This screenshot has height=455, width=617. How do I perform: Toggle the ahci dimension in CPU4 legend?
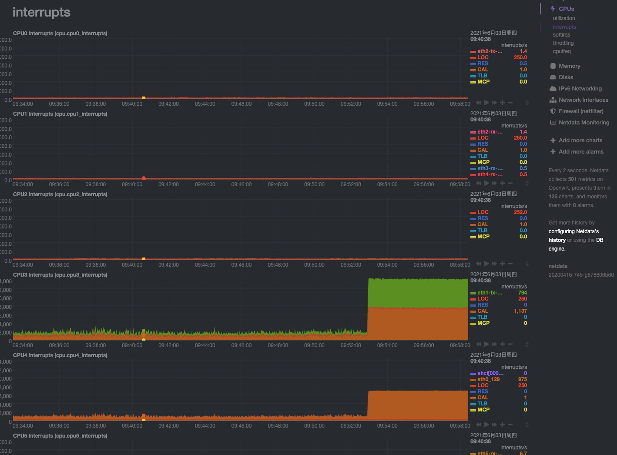tap(490, 373)
